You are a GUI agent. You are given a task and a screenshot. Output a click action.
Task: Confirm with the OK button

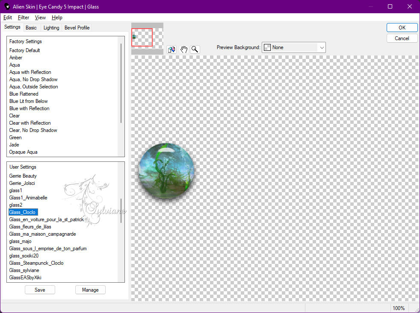pos(402,28)
